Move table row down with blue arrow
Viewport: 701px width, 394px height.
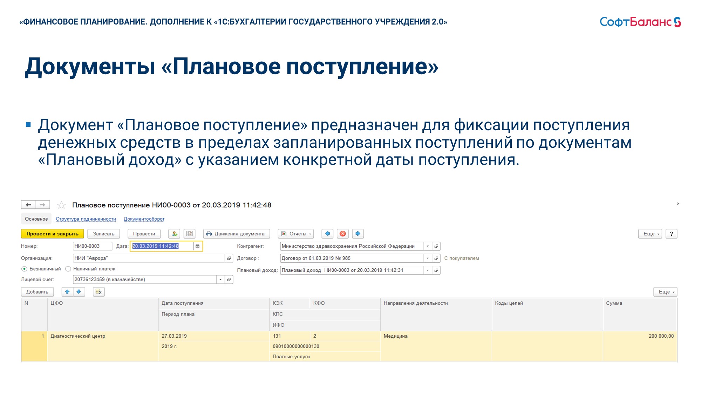tap(79, 292)
